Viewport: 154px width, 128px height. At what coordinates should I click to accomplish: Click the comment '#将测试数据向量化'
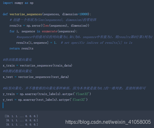click(17, 71)
